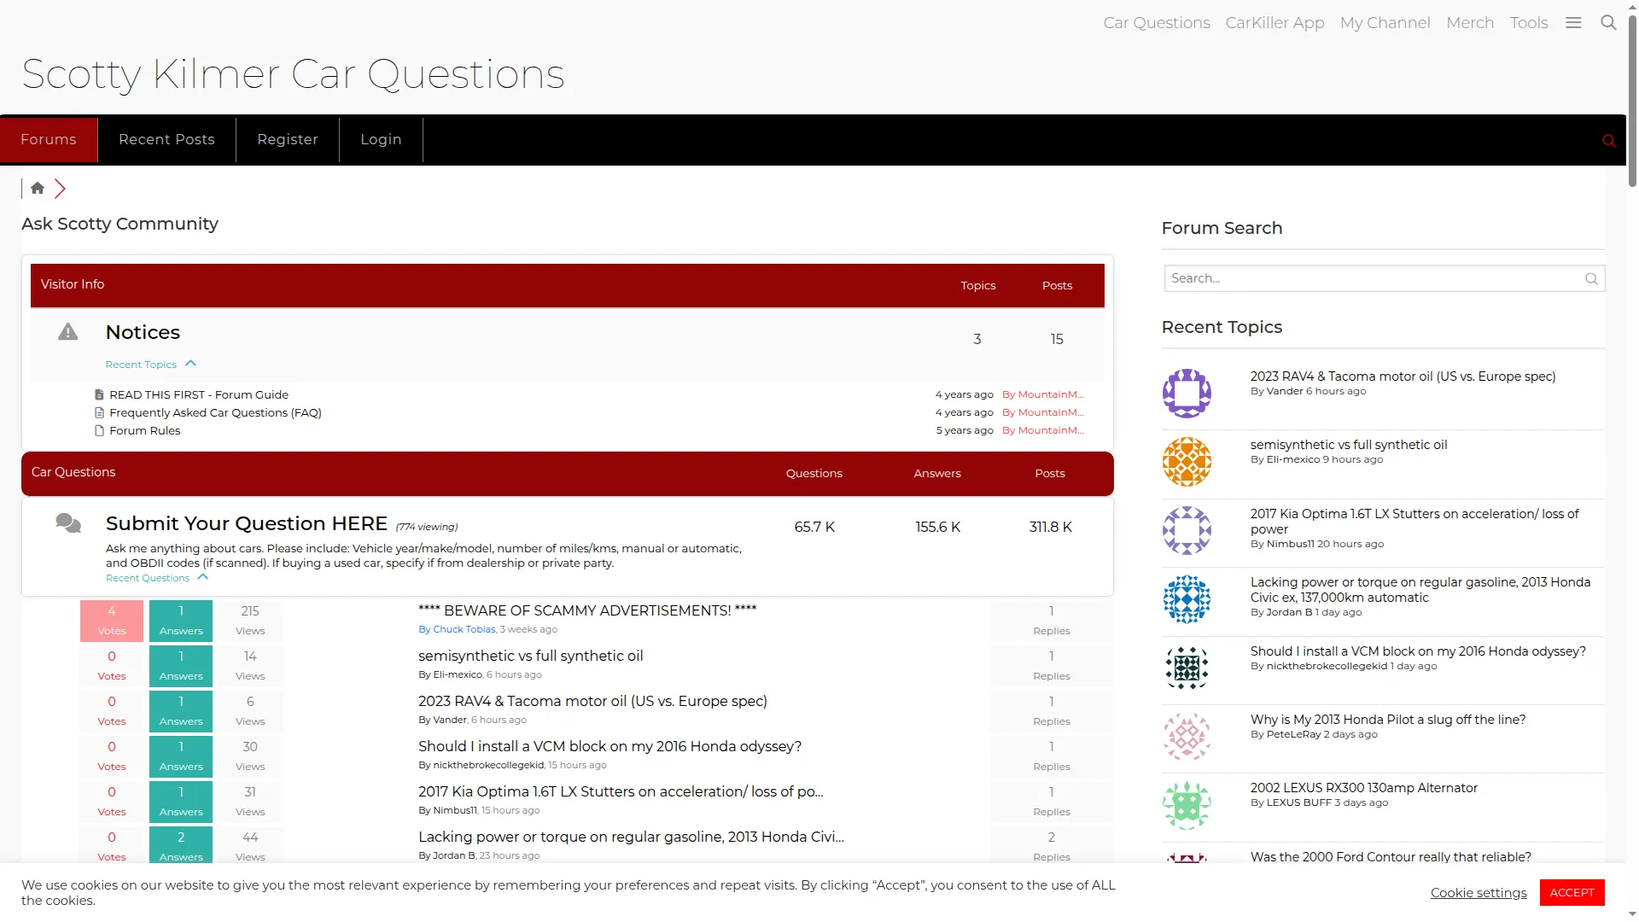Open the Forum Rules topic
Screen dimensions: 1639x922
pyautogui.click(x=145, y=431)
